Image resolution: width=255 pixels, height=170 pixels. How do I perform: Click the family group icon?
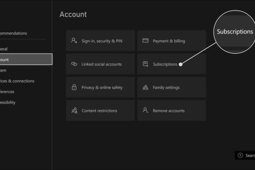(x=145, y=87)
